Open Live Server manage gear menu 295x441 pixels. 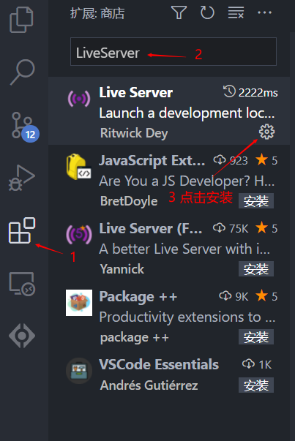click(x=266, y=132)
